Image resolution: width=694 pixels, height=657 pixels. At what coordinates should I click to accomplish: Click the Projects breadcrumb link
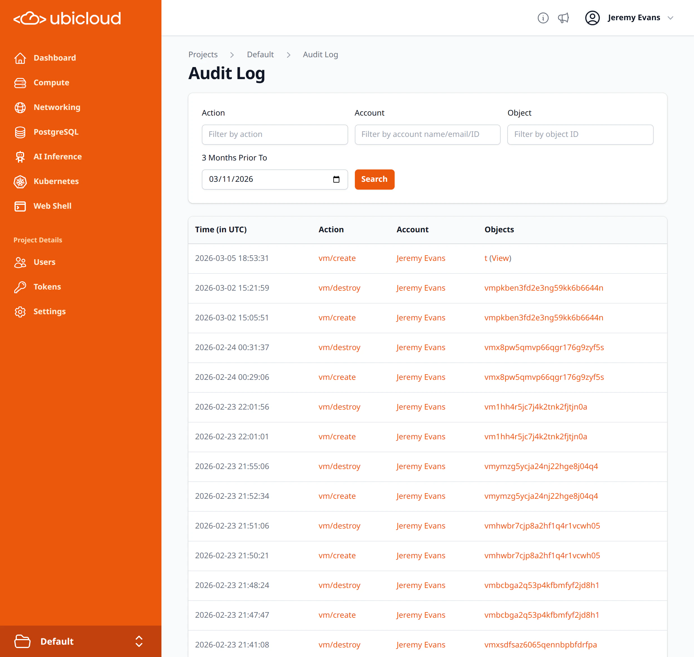tap(203, 55)
